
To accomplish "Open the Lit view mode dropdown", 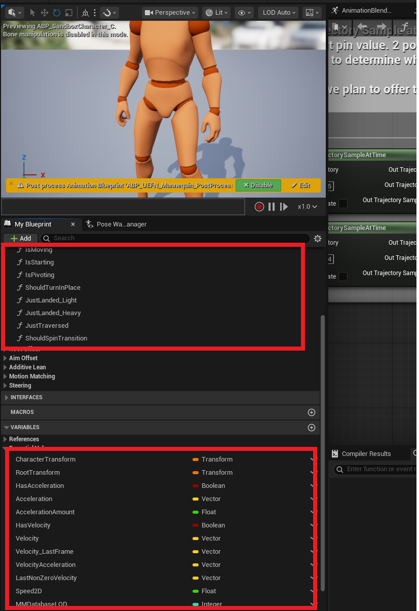I will [x=216, y=13].
